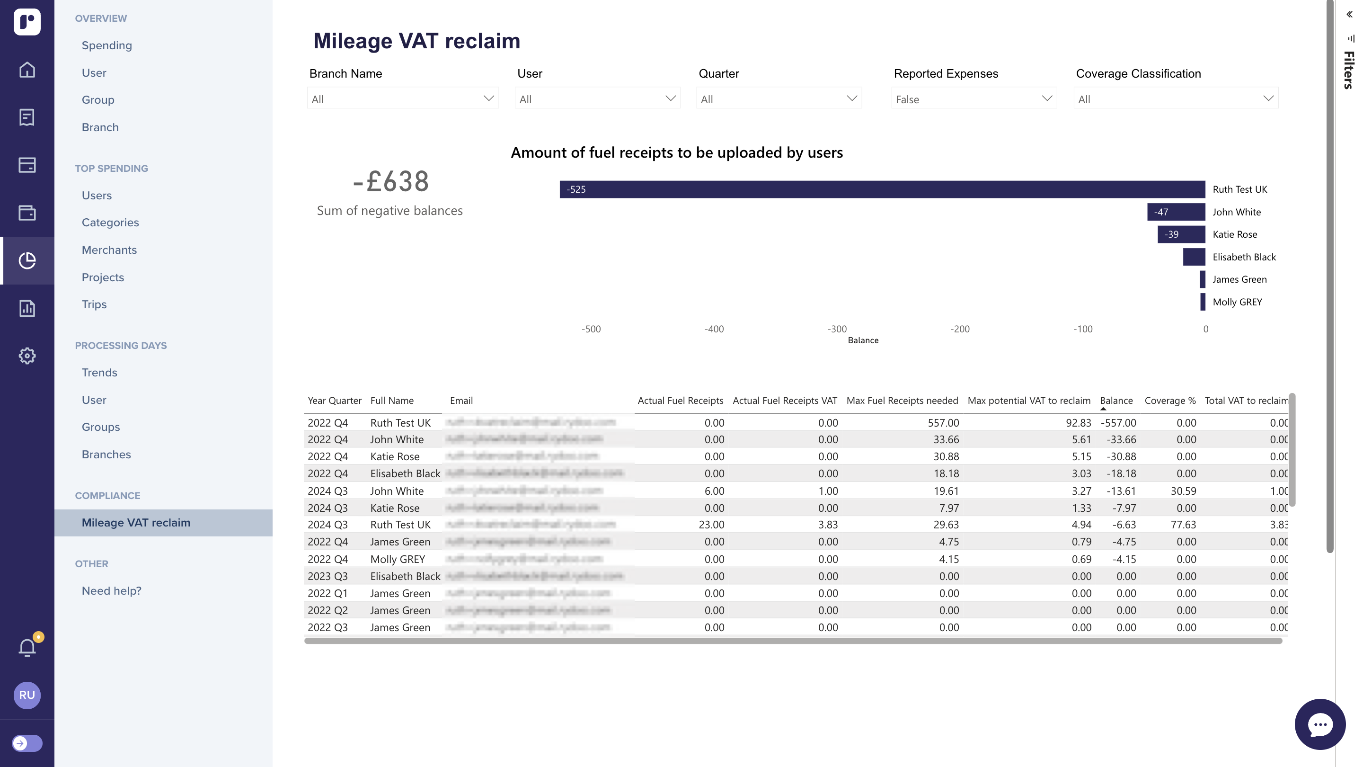
Task: Sort the table by the Balance column header
Action: (x=1116, y=401)
